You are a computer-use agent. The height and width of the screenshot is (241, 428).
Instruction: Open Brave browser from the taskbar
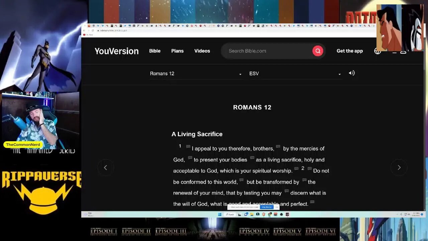(264, 215)
